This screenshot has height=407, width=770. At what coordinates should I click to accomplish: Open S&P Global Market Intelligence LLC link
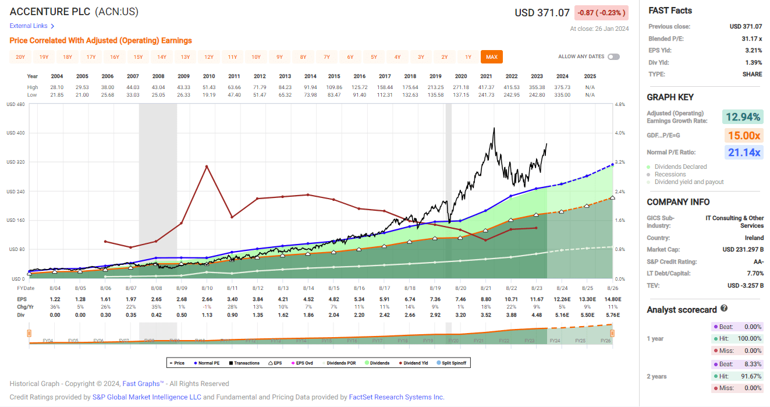[x=147, y=397]
